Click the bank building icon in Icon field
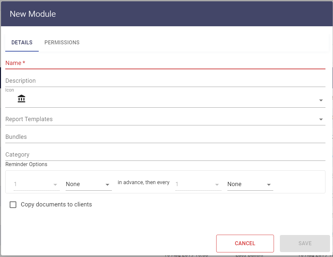This screenshot has height=257, width=333. point(22,98)
